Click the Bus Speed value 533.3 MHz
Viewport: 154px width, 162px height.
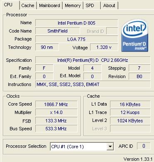tap(56, 129)
